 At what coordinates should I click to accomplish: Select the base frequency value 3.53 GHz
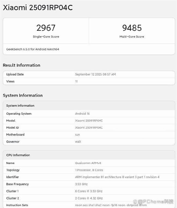click(x=81, y=184)
